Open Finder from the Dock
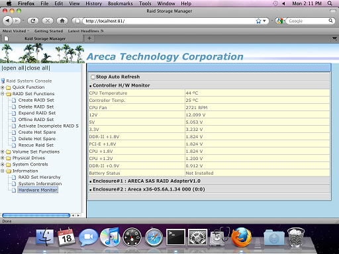339x254 pixels. pos(45,237)
